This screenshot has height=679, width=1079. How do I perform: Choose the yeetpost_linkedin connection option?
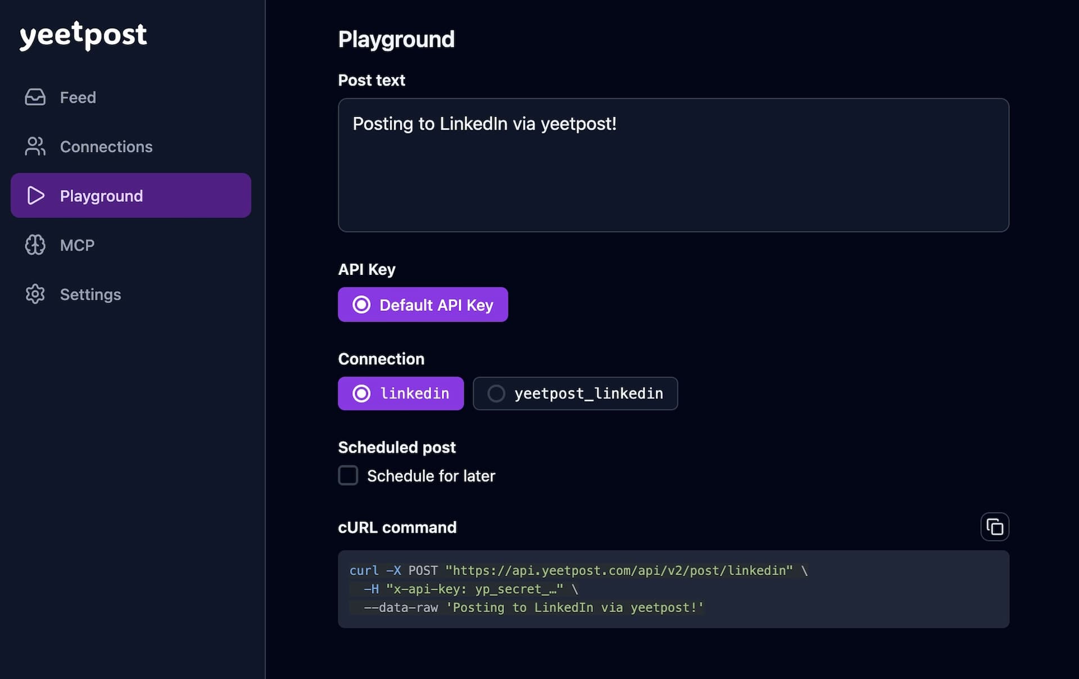pos(575,393)
